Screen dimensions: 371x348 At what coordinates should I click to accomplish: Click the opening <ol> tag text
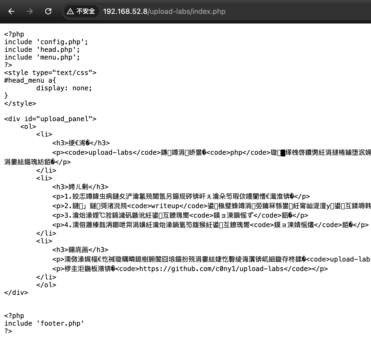28,127
